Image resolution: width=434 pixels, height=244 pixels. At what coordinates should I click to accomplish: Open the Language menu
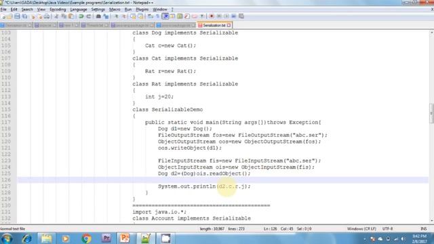[x=79, y=9]
